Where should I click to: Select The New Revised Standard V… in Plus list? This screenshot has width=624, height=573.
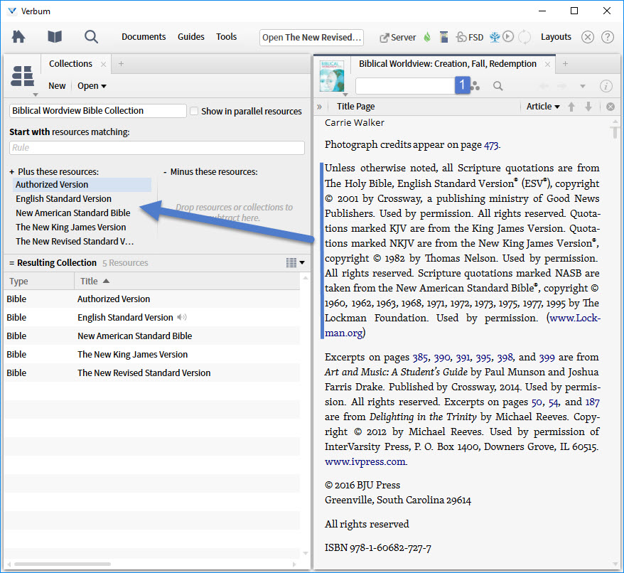click(x=82, y=242)
